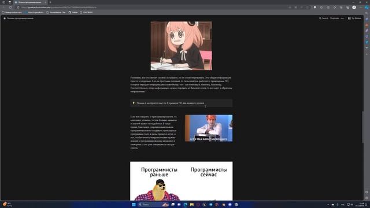Click the light bulb callout icon
Viewport: 370px width, 208px height.
click(134, 103)
